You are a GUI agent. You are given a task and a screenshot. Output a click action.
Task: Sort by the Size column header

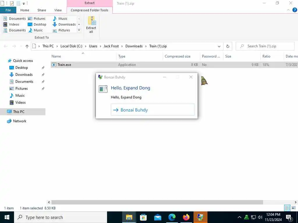coord(242,56)
